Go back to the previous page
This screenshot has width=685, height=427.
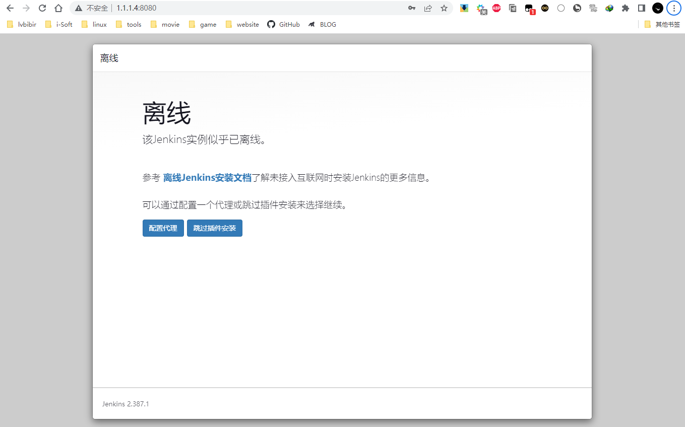click(10, 8)
